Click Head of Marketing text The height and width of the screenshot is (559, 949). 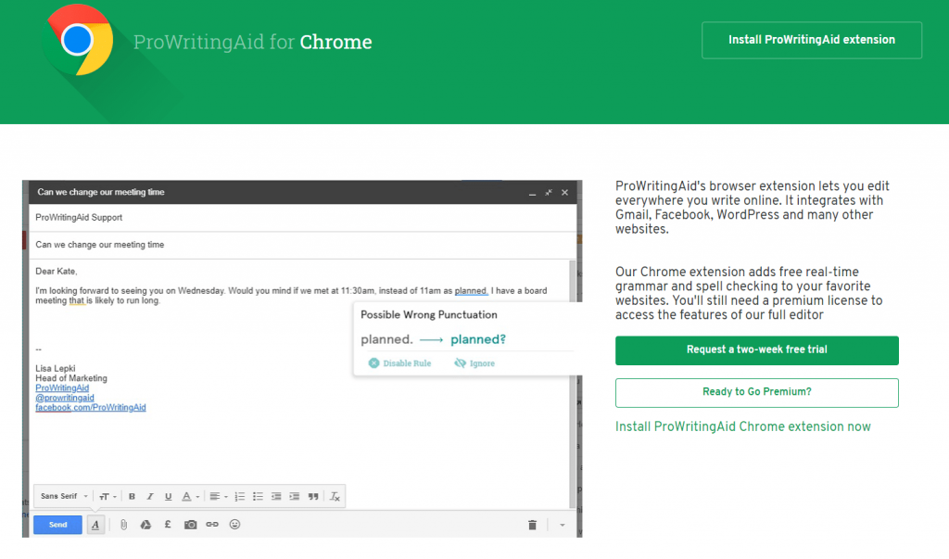(x=70, y=378)
